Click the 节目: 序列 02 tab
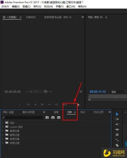 95,17
